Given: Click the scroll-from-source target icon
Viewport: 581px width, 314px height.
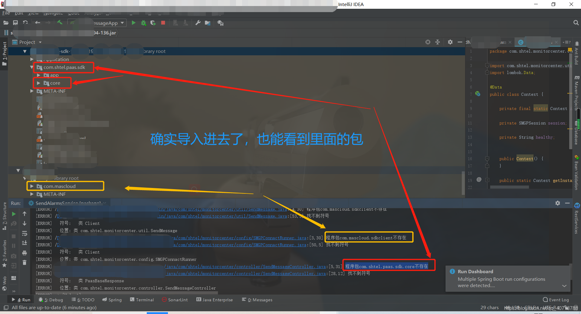Looking at the screenshot, I should pos(428,42).
